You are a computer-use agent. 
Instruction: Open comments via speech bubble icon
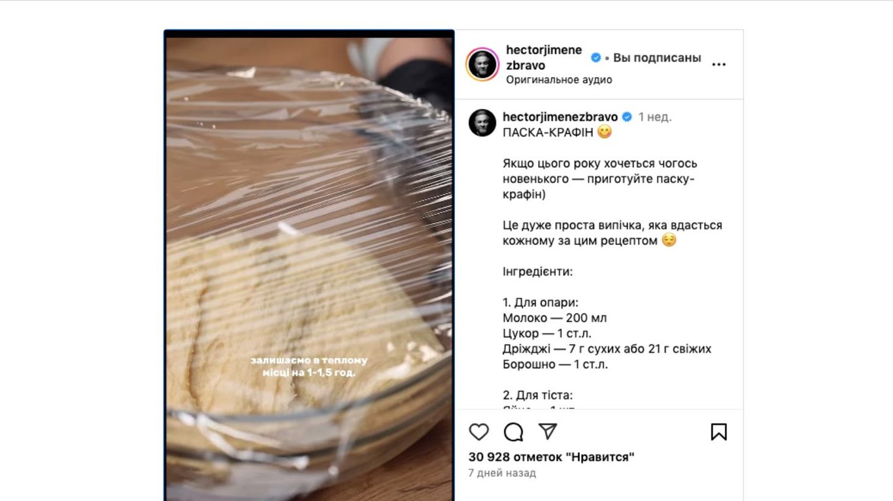tap(514, 432)
